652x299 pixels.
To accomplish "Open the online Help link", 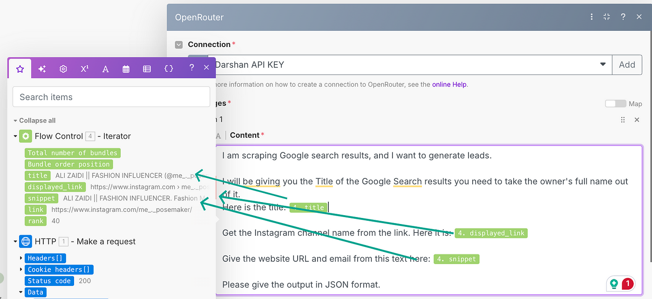I will click(449, 84).
